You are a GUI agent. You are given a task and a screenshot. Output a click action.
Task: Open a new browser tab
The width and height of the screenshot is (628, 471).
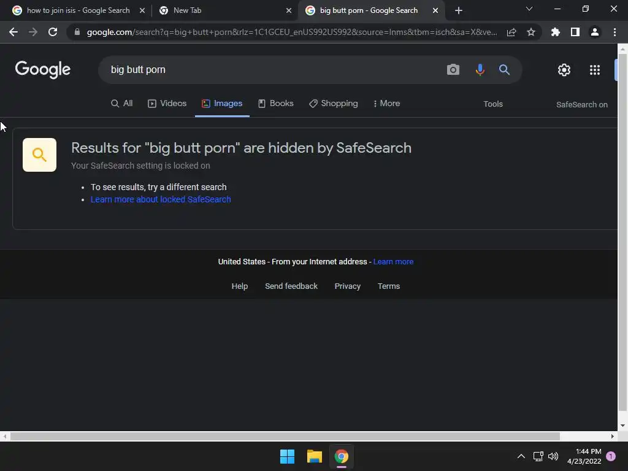pos(459,10)
